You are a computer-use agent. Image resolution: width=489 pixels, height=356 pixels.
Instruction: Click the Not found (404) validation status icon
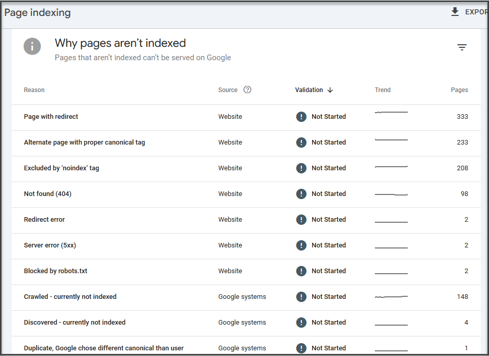[x=301, y=194]
